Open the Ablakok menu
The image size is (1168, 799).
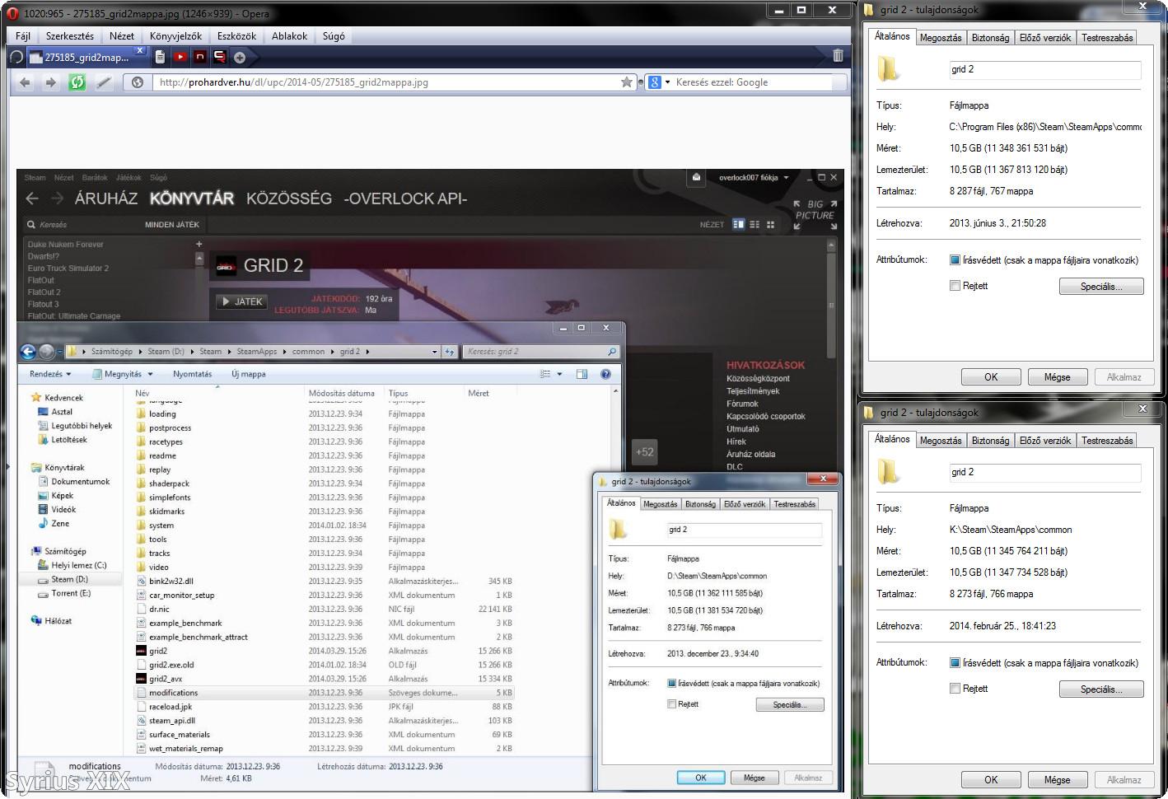point(290,36)
